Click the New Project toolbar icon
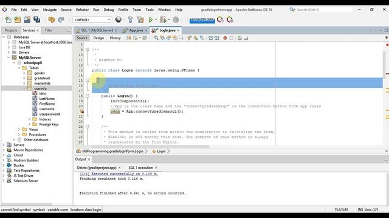This screenshot has height=218, width=389. click(18, 19)
